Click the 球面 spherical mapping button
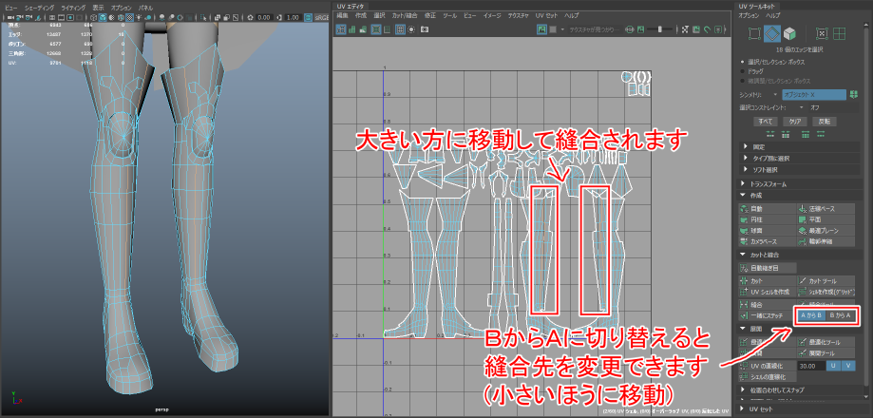Screen dimensions: 873x418 [768, 230]
